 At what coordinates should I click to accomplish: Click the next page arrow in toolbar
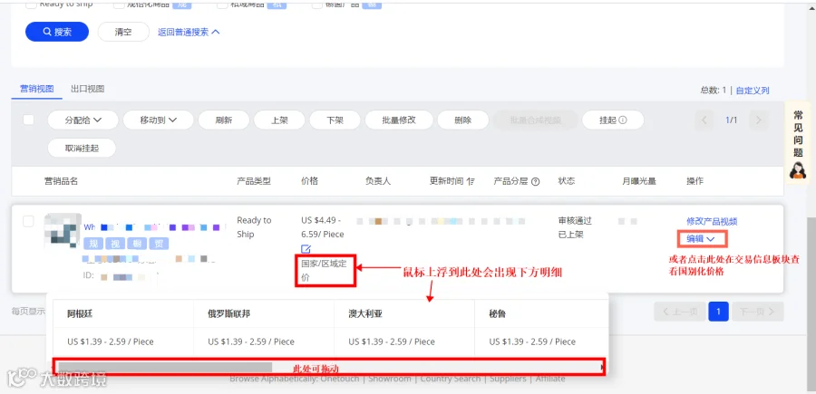(759, 120)
